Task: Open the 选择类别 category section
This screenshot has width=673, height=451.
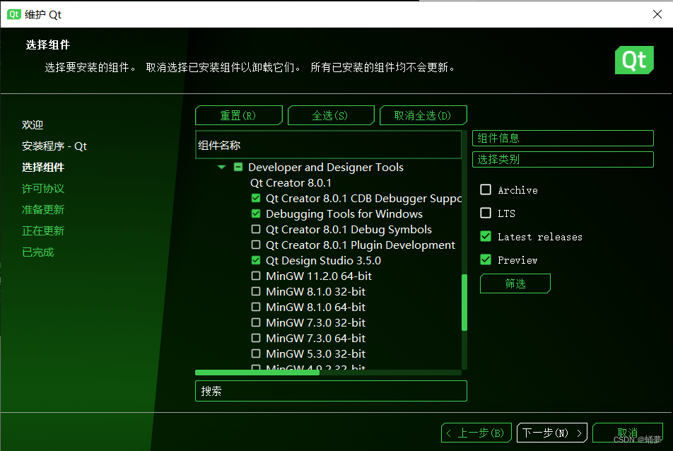Action: (563, 160)
